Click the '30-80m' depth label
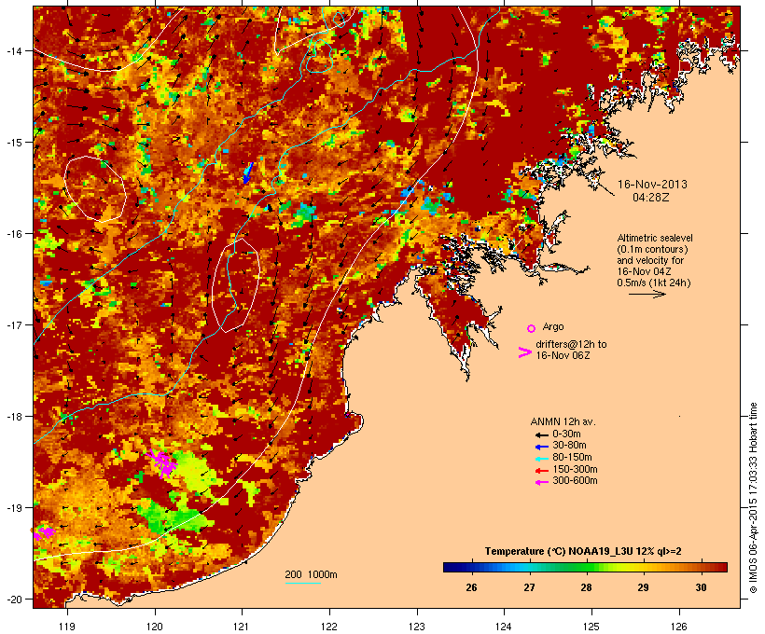The height and width of the screenshot is (634, 765). [569, 446]
